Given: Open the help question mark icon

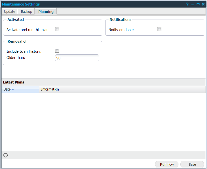Looking at the screenshot, I should [187, 4].
